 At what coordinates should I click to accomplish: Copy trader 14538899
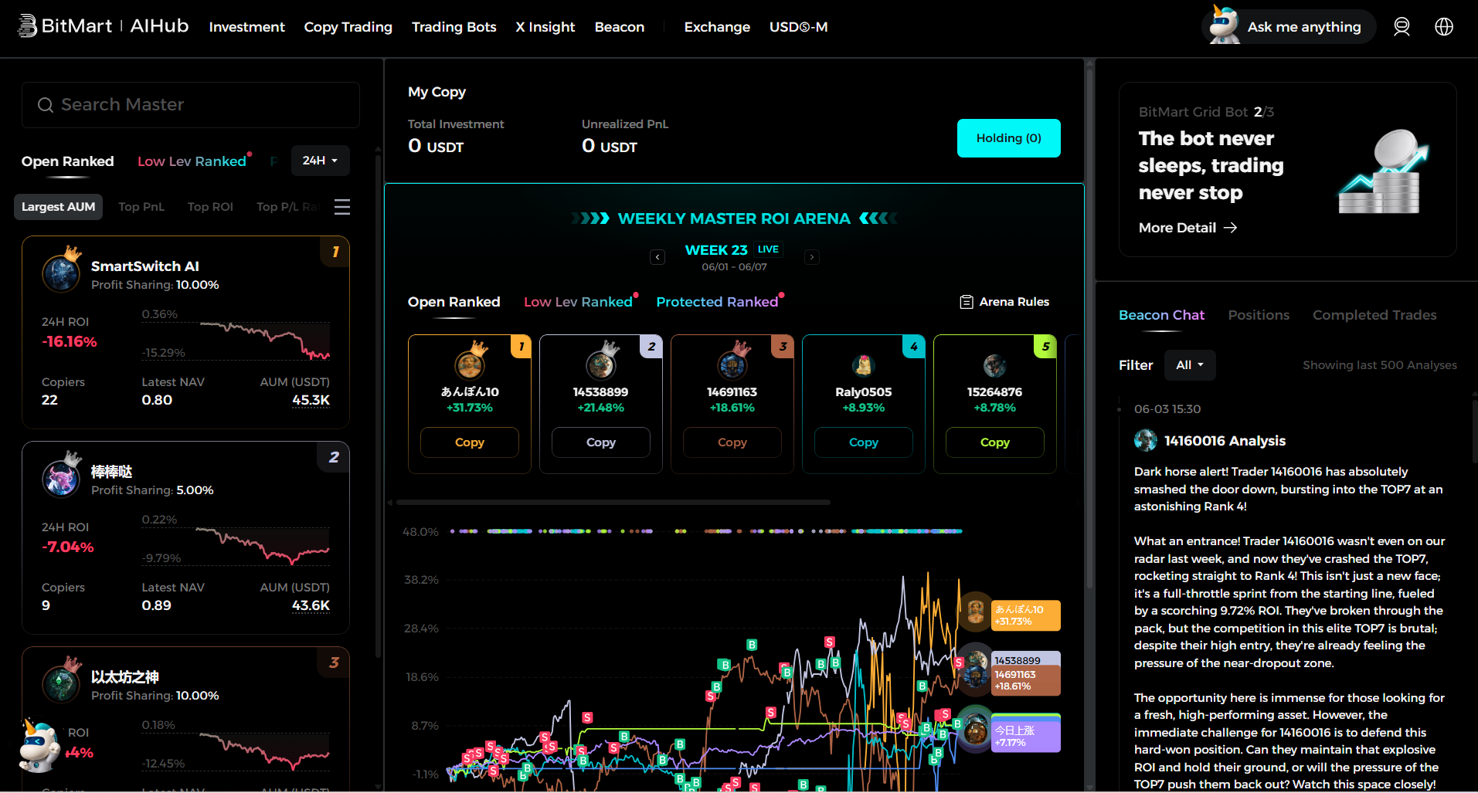pyautogui.click(x=601, y=442)
